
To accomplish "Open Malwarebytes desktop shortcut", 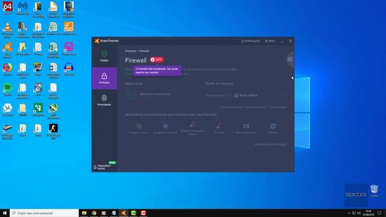I will point(23,8).
